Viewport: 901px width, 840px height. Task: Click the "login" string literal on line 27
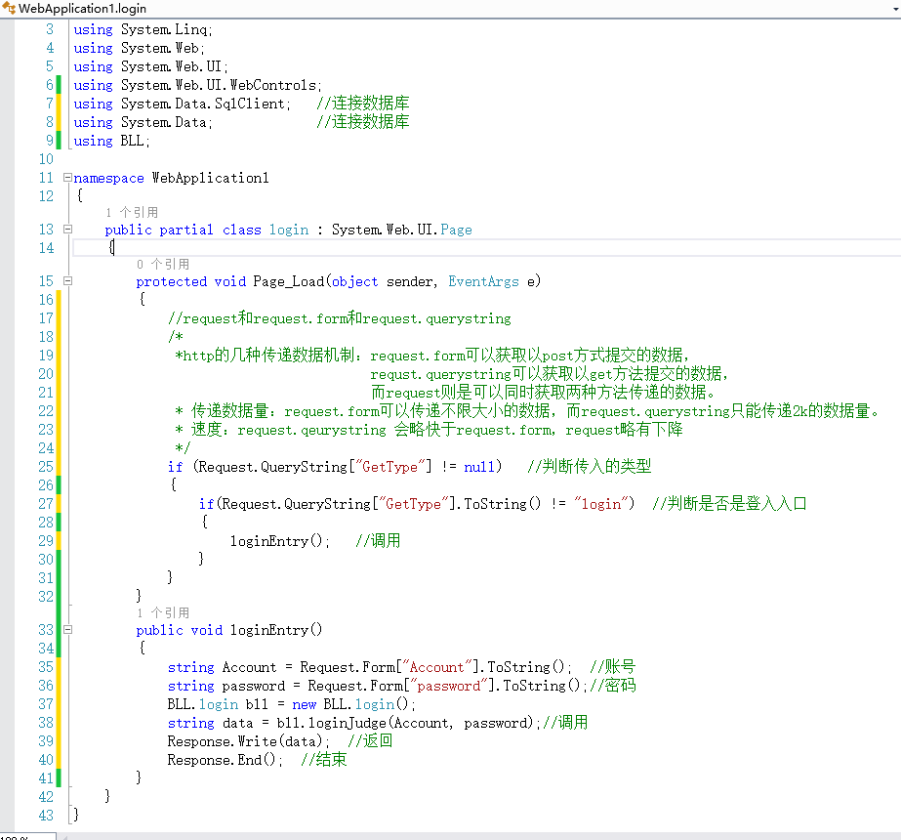pyautogui.click(x=601, y=504)
